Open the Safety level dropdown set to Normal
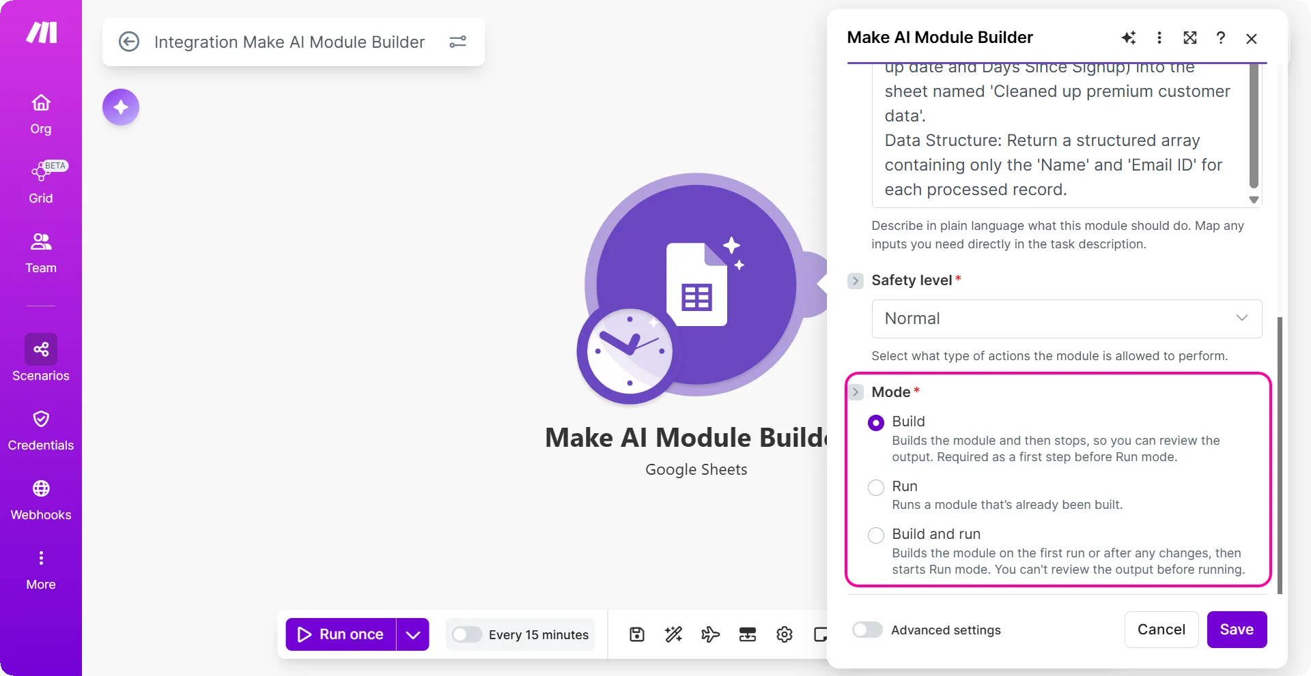 tap(1067, 319)
